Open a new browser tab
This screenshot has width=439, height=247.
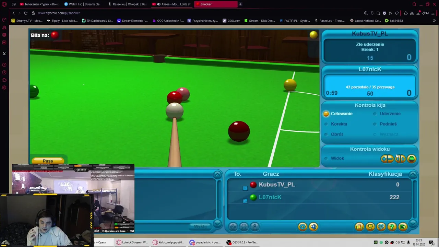(240, 4)
